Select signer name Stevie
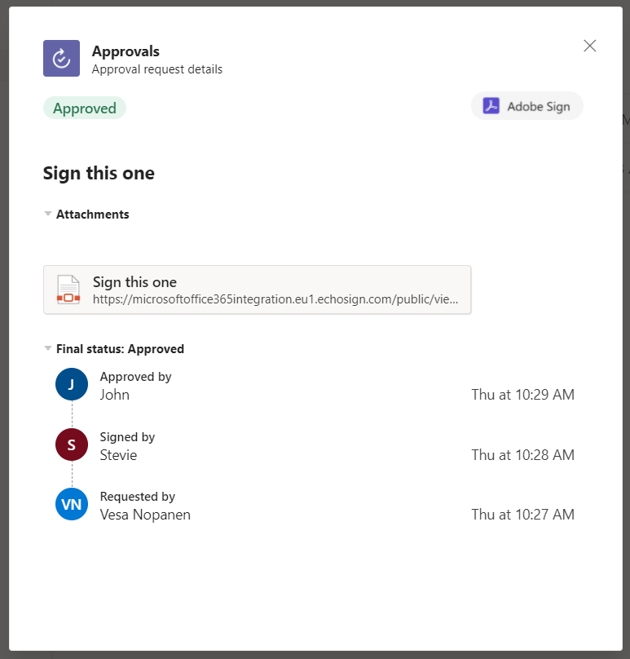This screenshot has width=630, height=659. click(118, 455)
